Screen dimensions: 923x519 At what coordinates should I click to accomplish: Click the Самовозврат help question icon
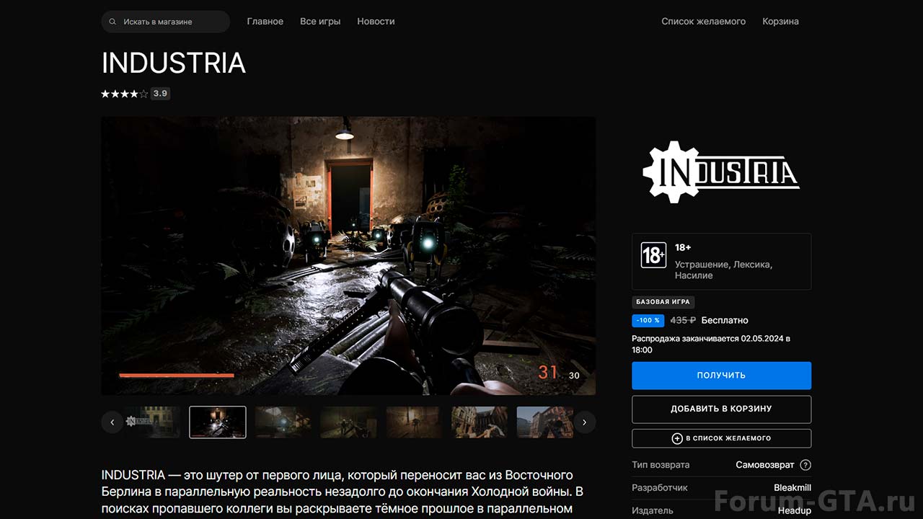pyautogui.click(x=805, y=465)
